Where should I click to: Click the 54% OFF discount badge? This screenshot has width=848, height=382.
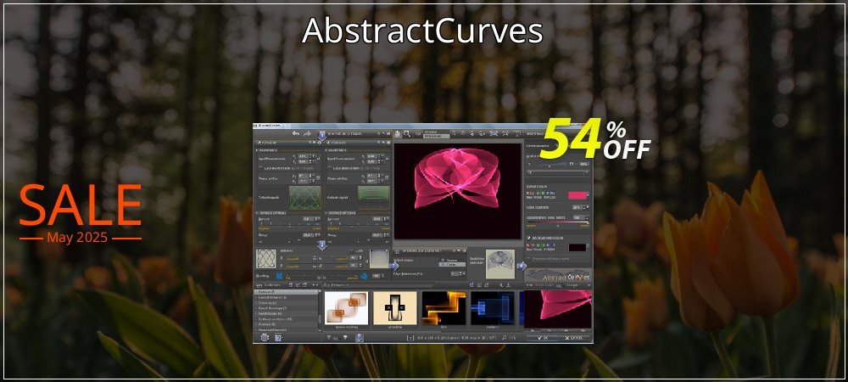(x=596, y=139)
